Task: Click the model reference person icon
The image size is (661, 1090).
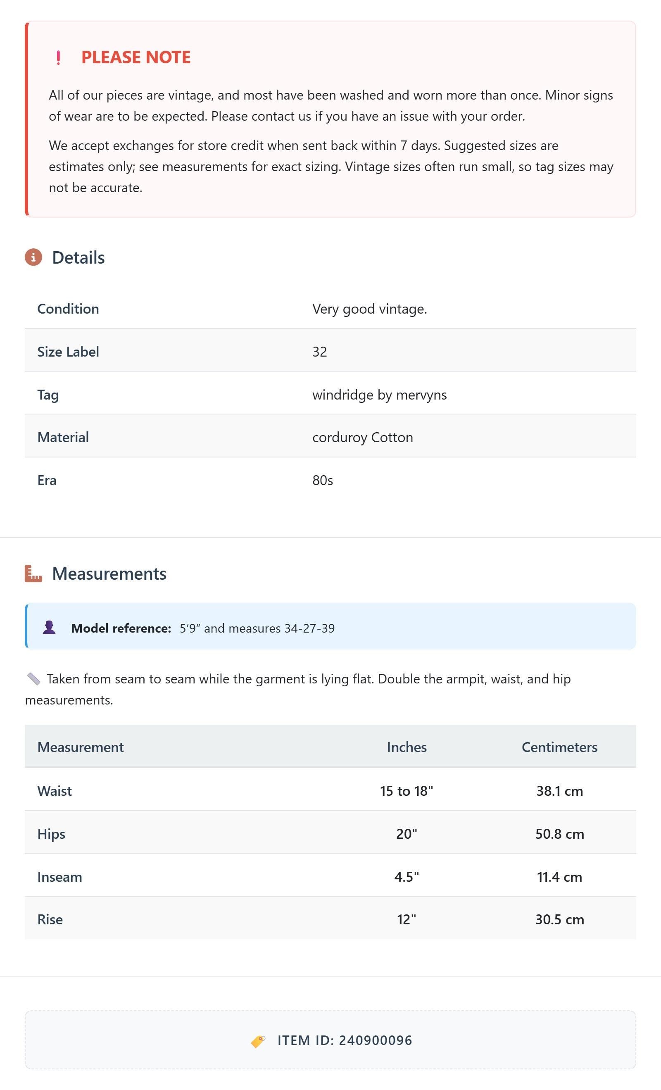Action: 49,627
